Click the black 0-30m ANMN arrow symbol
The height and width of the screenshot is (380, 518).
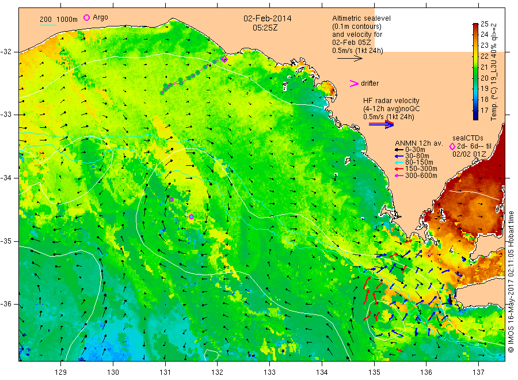pyautogui.click(x=399, y=150)
